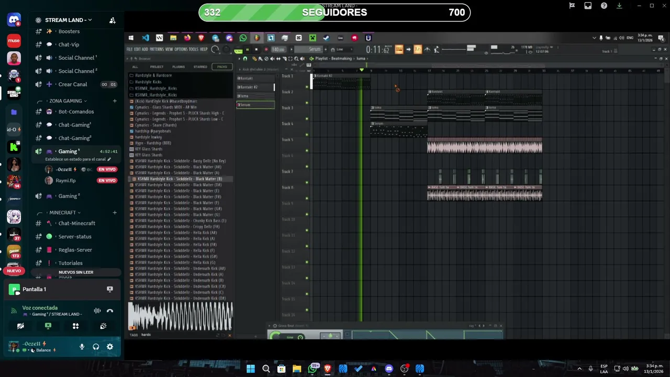The width and height of the screenshot is (670, 377).
Task: Open the Muse server icon
Action: [14, 40]
